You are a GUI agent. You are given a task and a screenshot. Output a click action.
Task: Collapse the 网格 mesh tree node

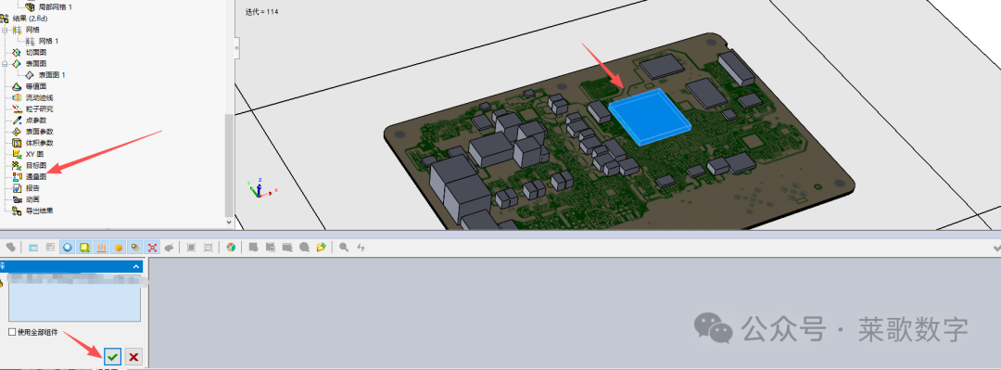[5, 30]
